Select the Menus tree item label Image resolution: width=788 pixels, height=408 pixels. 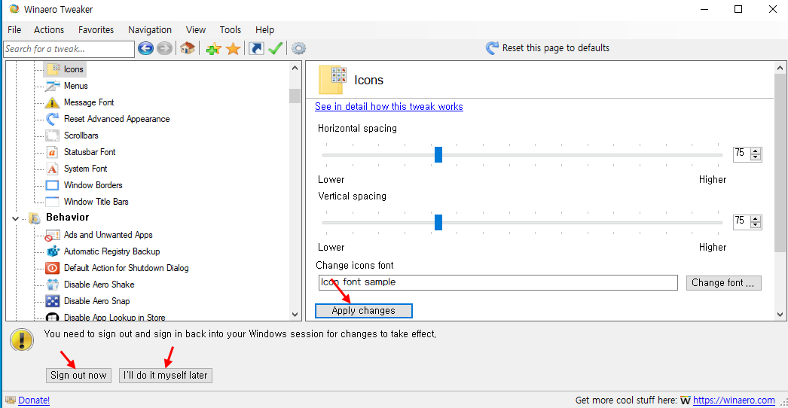76,86
